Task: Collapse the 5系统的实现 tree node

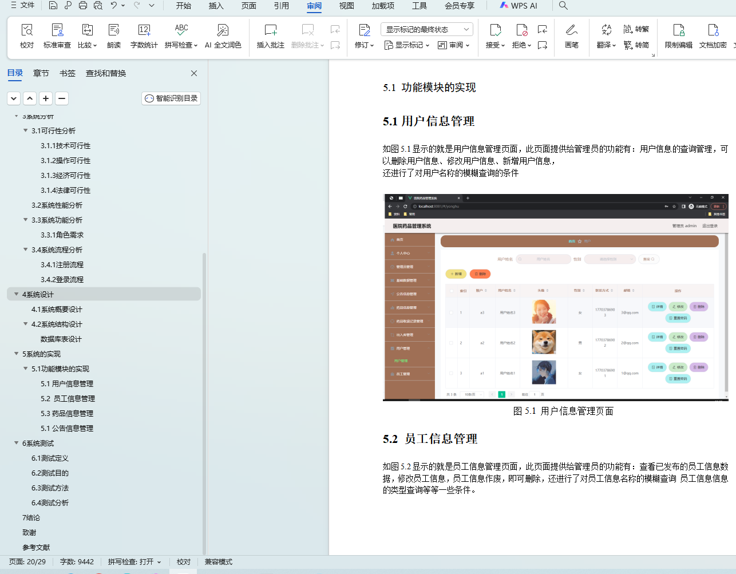Action: [17, 354]
